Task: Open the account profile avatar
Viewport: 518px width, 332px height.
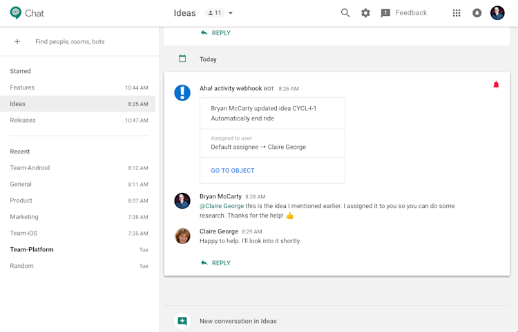Action: pos(497,13)
